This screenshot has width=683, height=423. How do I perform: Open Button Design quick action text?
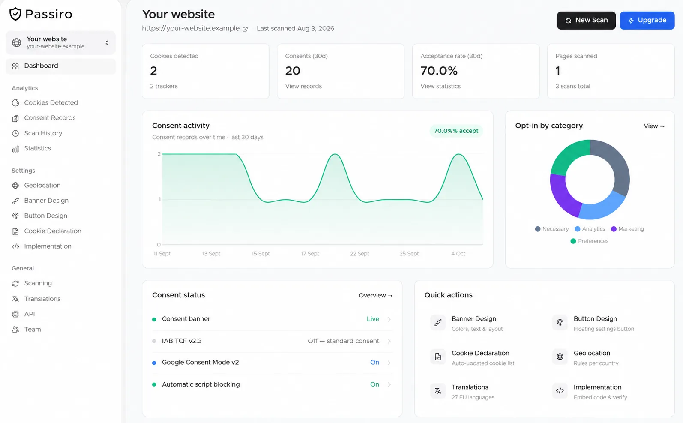click(x=595, y=319)
